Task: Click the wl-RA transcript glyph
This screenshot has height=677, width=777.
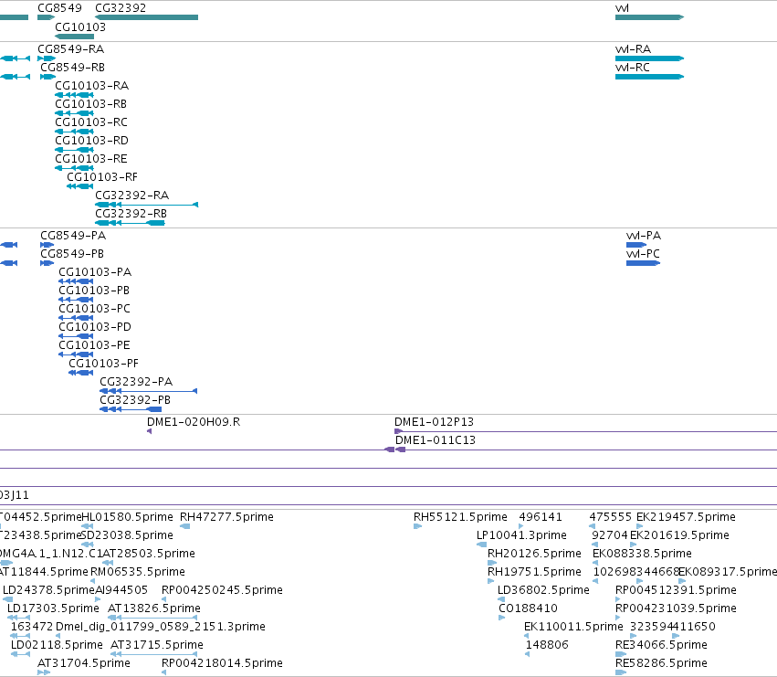Action: [650, 58]
